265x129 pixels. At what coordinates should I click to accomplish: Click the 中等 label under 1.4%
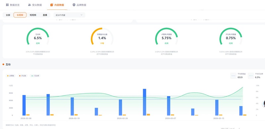pos(102,43)
